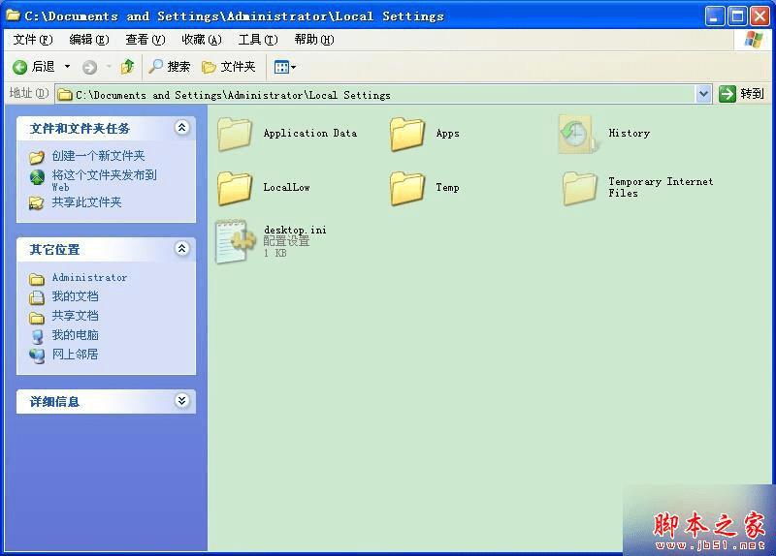Click the Temporary Internet Files label

pyautogui.click(x=661, y=187)
